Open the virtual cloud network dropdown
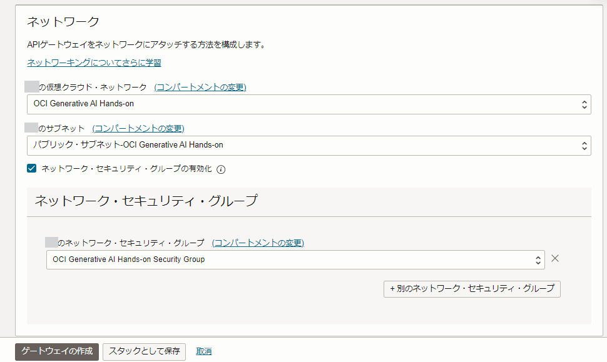This screenshot has width=607, height=362. click(x=309, y=104)
